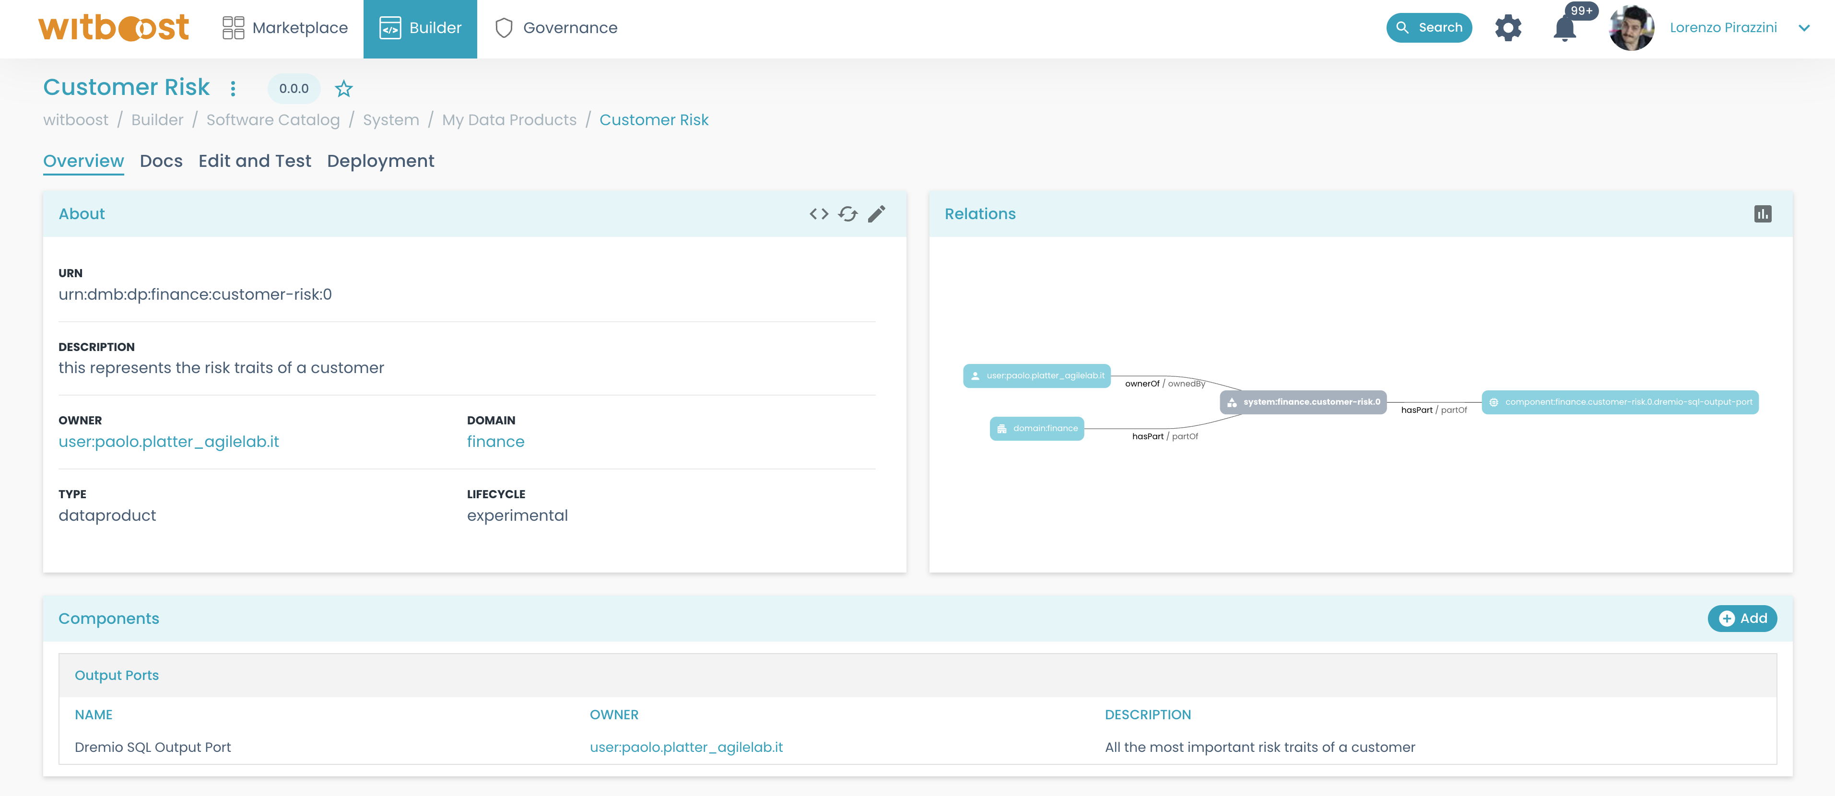Click the bar chart icon in Relations panel
Screen dimensions: 1835x796
tap(1764, 214)
